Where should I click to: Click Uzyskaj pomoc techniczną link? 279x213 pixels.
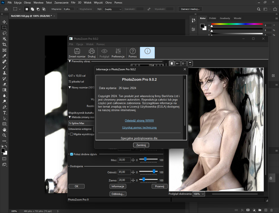(x=139, y=128)
